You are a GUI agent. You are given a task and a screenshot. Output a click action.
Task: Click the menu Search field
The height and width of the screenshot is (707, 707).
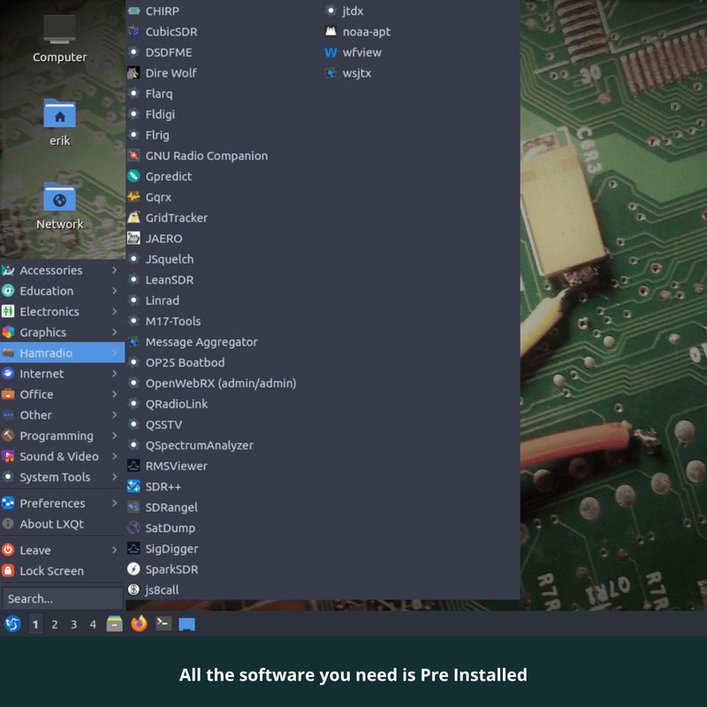click(62, 599)
